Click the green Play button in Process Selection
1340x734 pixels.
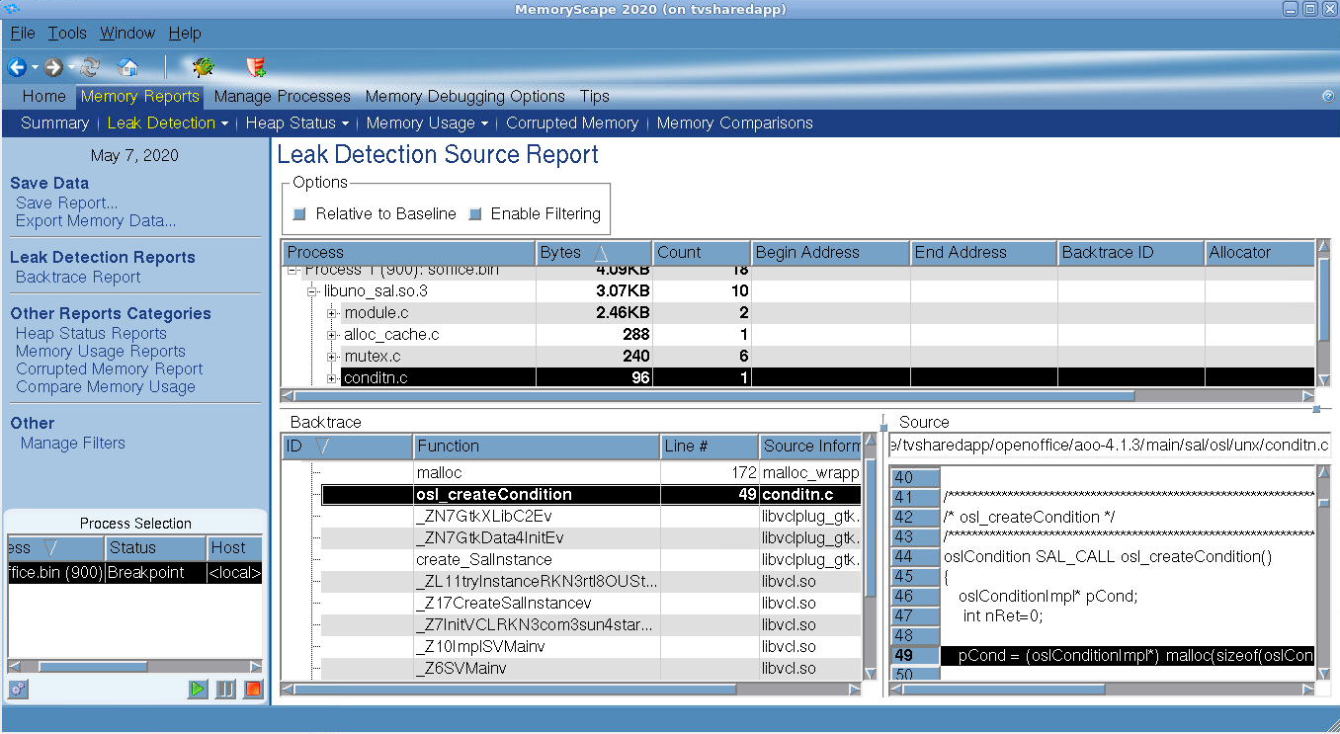[x=198, y=689]
